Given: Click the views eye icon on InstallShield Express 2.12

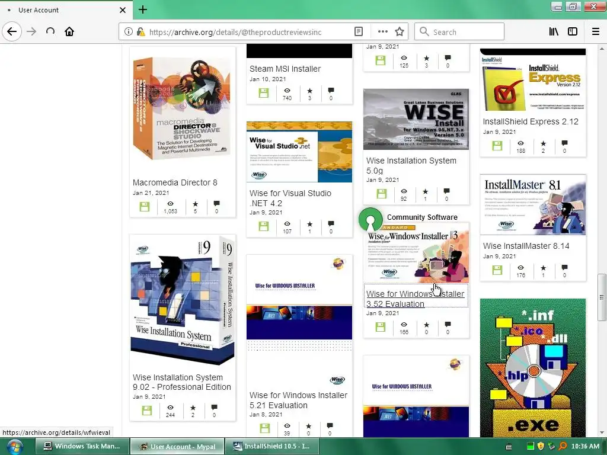Looking at the screenshot, I should (x=520, y=143).
